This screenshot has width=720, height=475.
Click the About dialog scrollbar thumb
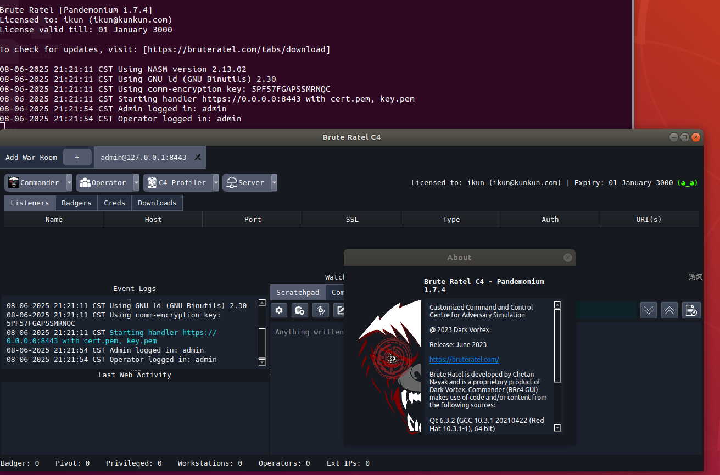click(557, 346)
